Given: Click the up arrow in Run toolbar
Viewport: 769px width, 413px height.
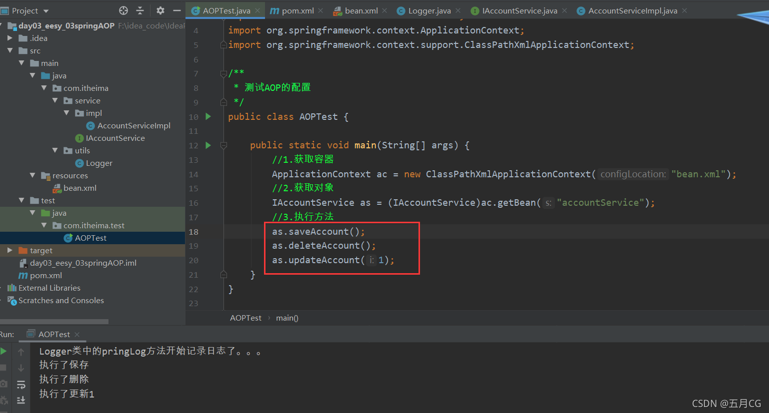Looking at the screenshot, I should click(21, 352).
